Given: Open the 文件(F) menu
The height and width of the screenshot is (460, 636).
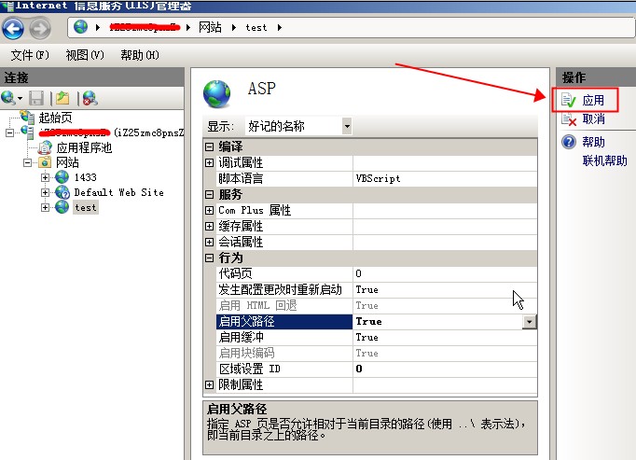Looking at the screenshot, I should (x=29, y=55).
